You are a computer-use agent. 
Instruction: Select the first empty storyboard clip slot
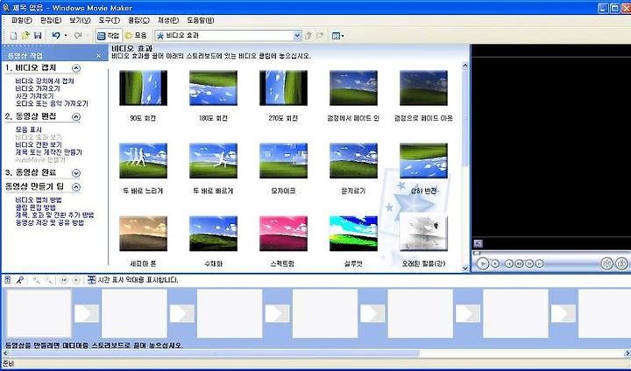(39, 313)
